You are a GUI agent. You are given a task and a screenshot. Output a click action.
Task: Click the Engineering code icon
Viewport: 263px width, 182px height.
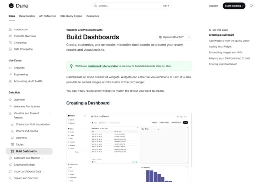[x=10, y=75]
